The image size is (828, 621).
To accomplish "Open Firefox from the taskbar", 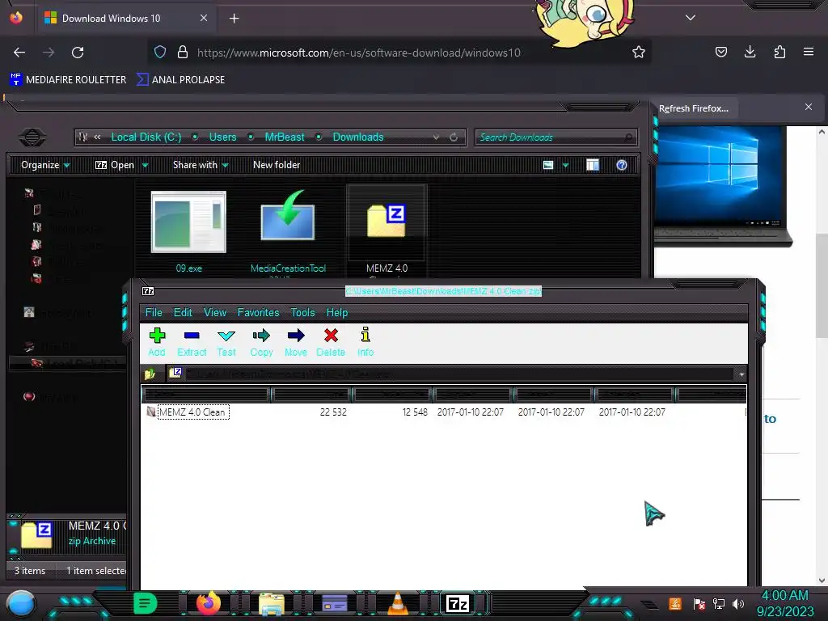I will pos(208,603).
